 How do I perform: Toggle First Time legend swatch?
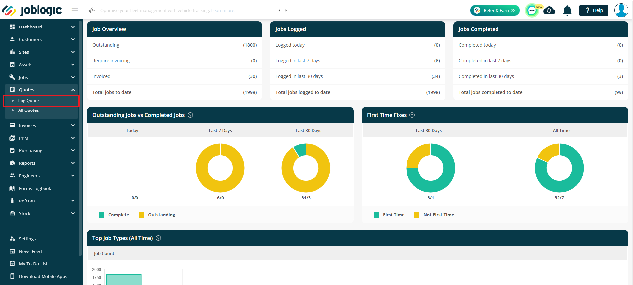click(376, 215)
